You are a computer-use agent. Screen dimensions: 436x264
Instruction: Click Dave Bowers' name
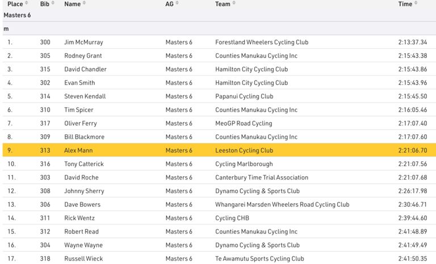(x=82, y=205)
